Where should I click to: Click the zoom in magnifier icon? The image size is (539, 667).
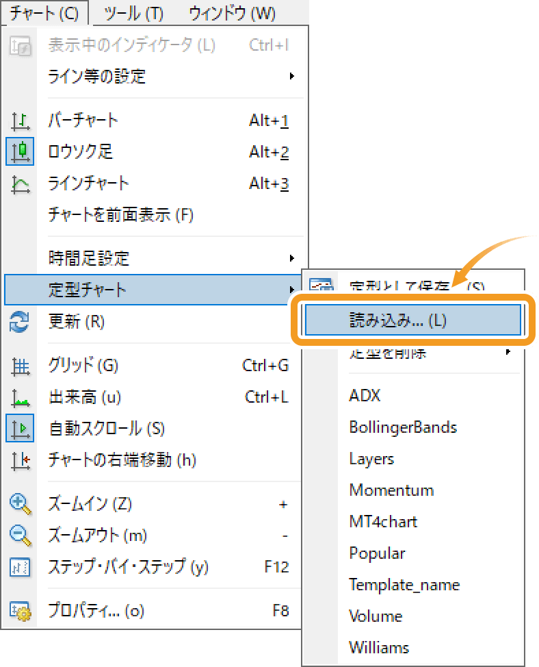(20, 505)
